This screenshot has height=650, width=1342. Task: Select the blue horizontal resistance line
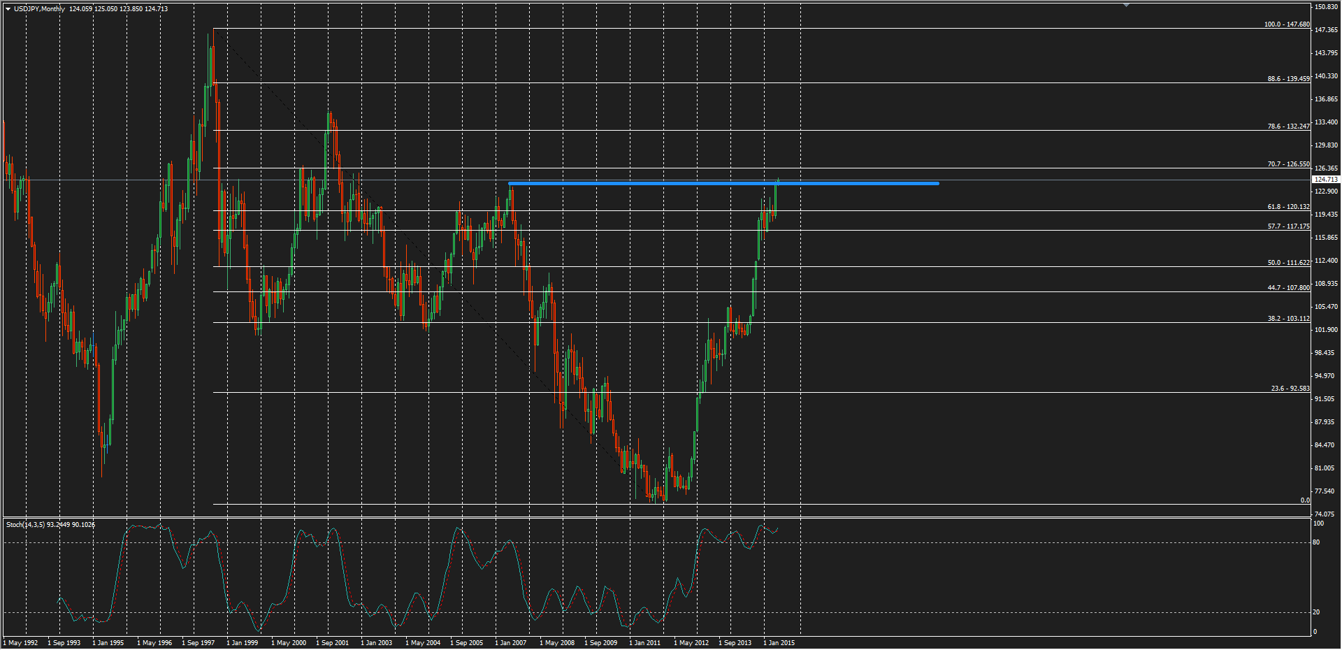(x=723, y=183)
